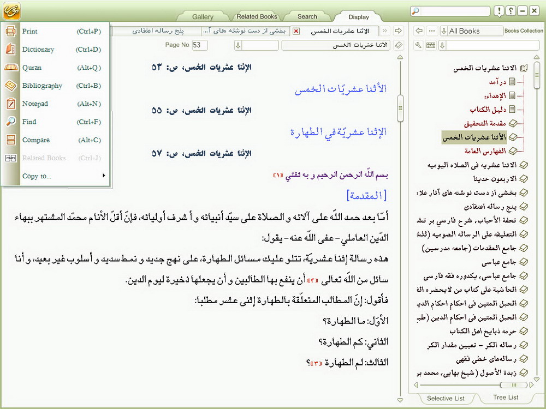Switch to the Tree List tab
The width and height of the screenshot is (546, 409).
click(x=506, y=397)
